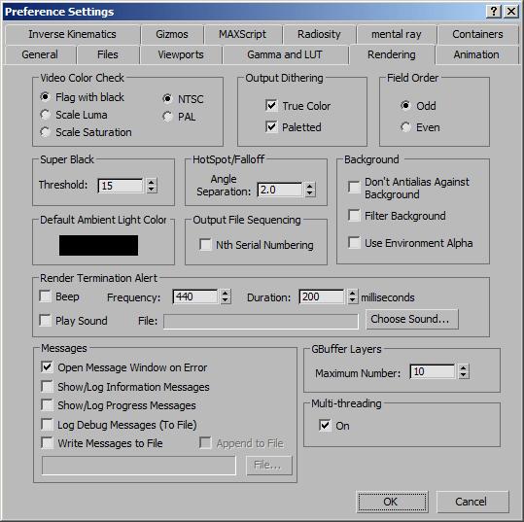Choose Scale Saturation color check

pyautogui.click(x=45, y=132)
